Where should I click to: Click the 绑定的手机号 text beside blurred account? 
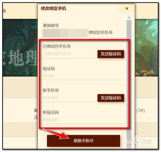101,33
